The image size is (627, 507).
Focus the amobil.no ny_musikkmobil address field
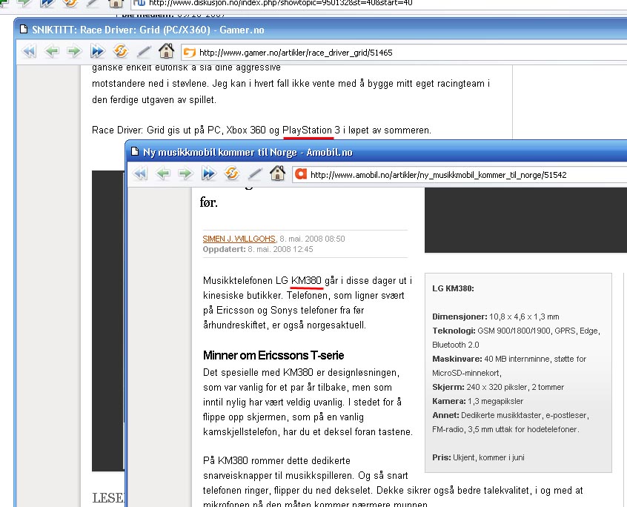point(460,175)
